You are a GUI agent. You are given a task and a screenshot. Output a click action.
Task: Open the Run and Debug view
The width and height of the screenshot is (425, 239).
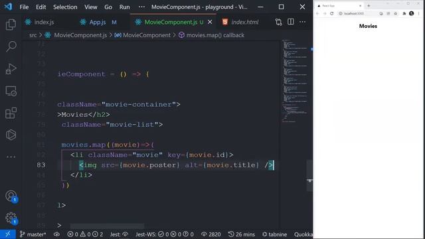(11, 68)
